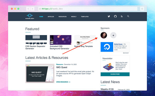The height and width of the screenshot is (96, 155).
Task: Click the address bar URL field
Action: point(88,9)
